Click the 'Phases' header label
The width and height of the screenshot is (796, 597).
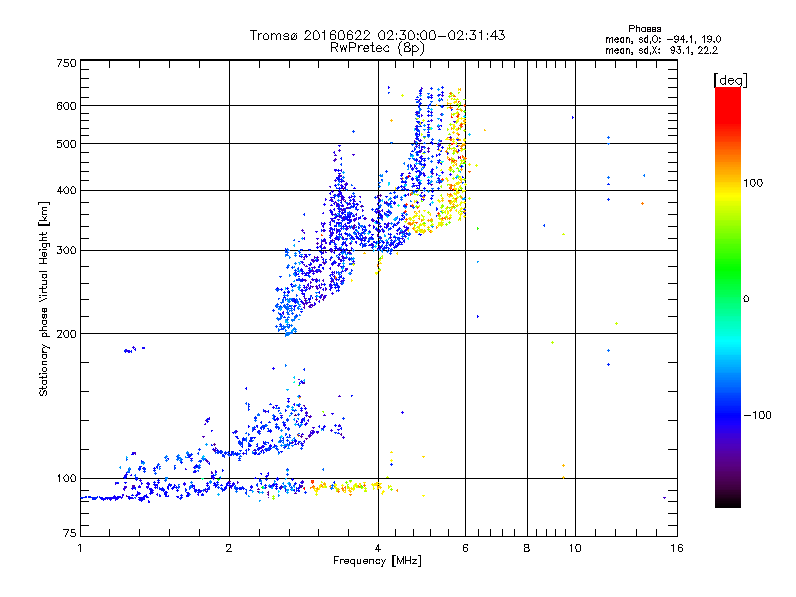pyautogui.click(x=644, y=29)
